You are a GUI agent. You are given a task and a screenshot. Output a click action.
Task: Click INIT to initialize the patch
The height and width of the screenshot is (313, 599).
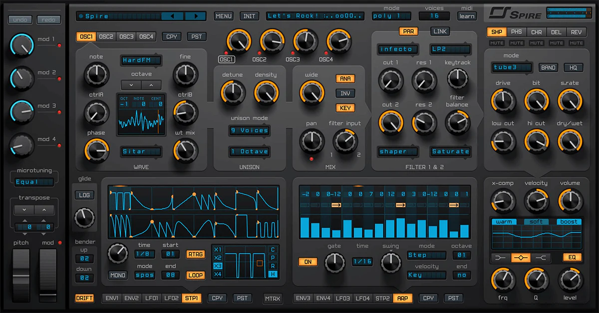click(x=249, y=16)
